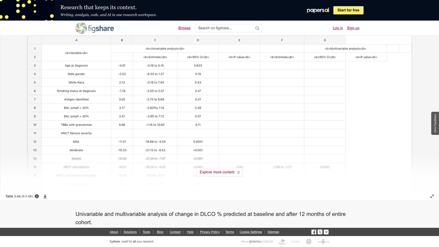Image resolution: width=439 pixels, height=247 pixels.
Task: Open the Tools footer link
Action: (x=146, y=232)
